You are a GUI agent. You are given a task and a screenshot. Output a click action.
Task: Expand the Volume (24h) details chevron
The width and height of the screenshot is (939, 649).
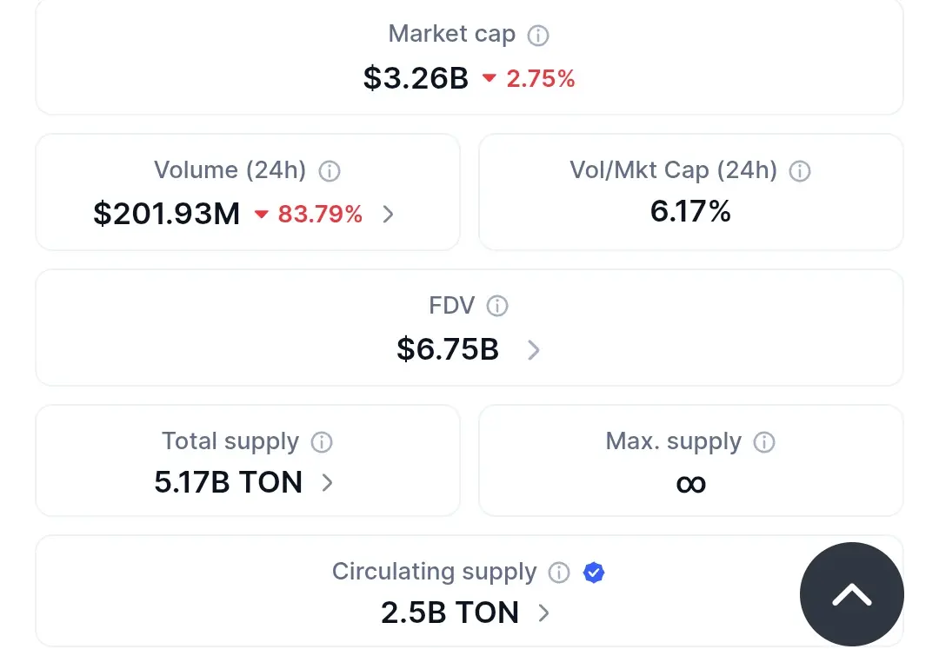tap(389, 214)
